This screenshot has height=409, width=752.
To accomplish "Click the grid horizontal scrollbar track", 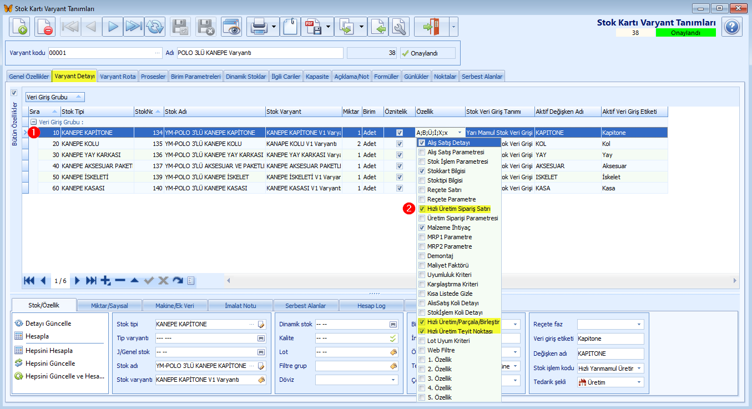I will point(480,281).
